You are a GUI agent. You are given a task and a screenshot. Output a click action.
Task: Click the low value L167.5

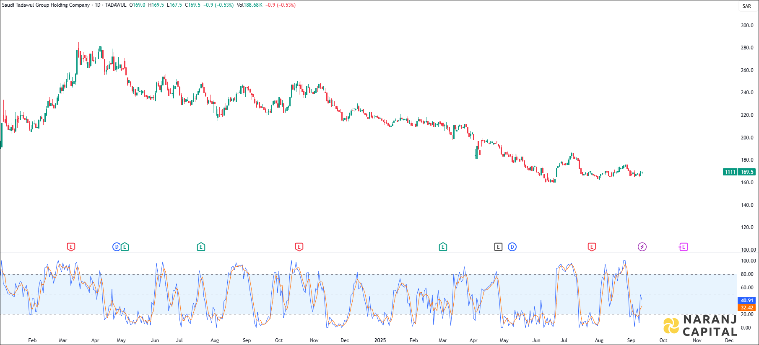point(174,5)
